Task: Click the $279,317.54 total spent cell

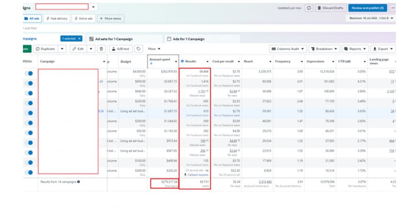Action: [164, 184]
